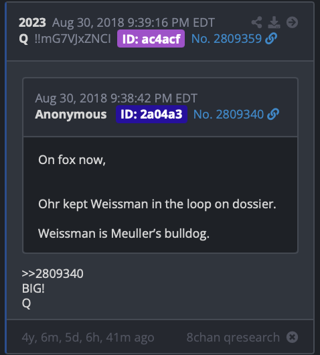Open quoted post link No. 2809340
This screenshot has width=320, height=355.
point(228,115)
